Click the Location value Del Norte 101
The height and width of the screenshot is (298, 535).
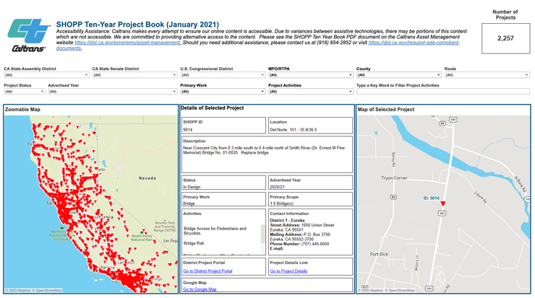click(x=294, y=130)
